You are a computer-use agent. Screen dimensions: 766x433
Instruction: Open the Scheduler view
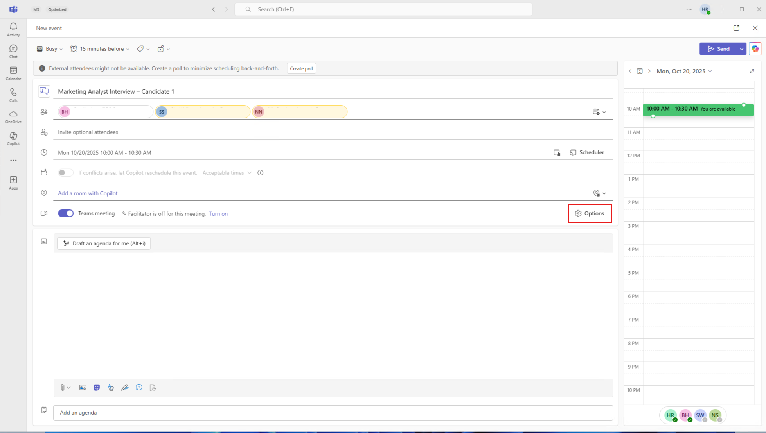[587, 152]
